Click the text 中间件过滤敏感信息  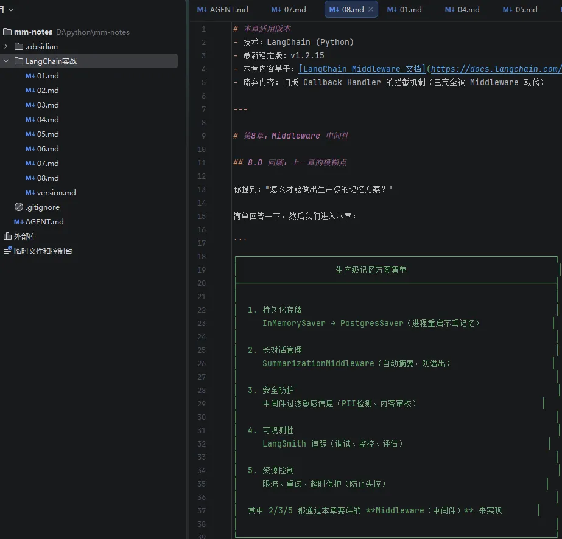(x=298, y=403)
